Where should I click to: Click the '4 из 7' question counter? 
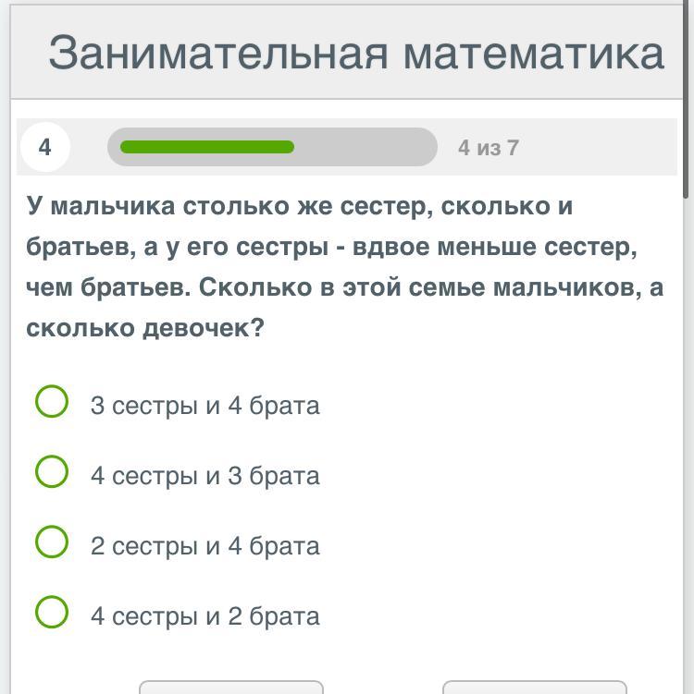[x=489, y=148]
